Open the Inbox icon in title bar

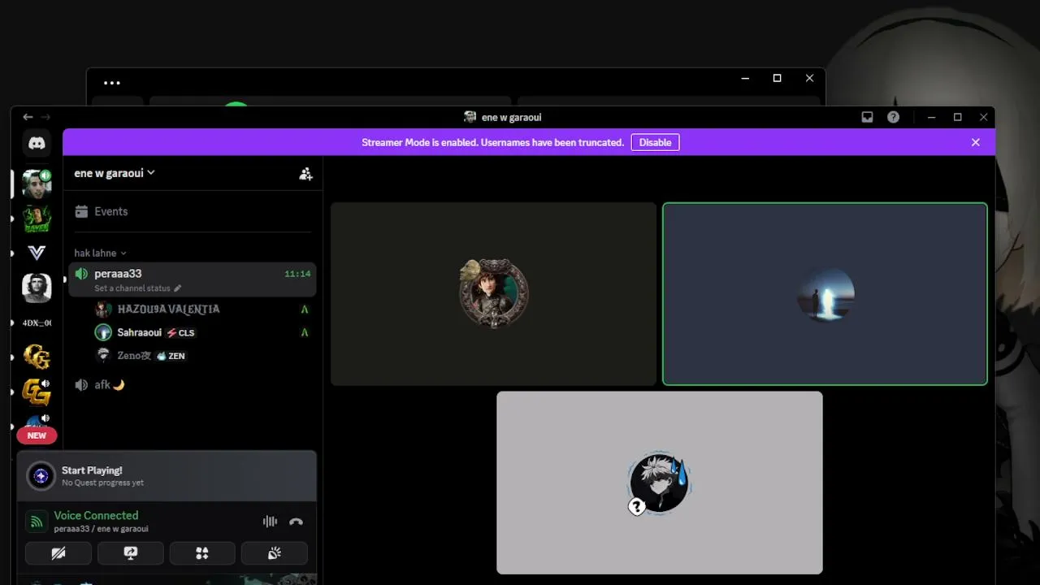tap(867, 117)
